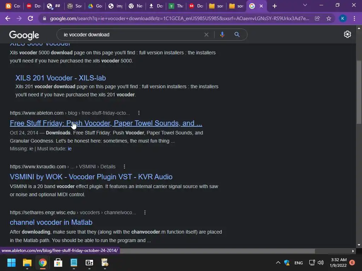Switch to the 'Ne' tab

coord(135,6)
